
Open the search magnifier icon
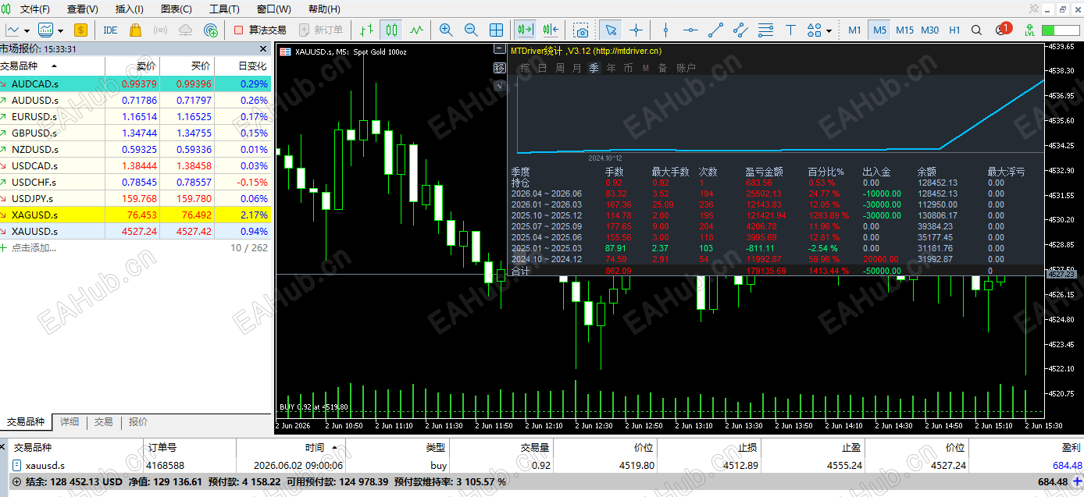click(976, 30)
